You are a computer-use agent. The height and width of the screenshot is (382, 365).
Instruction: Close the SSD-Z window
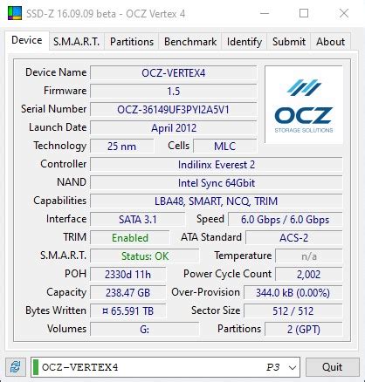[344, 13]
